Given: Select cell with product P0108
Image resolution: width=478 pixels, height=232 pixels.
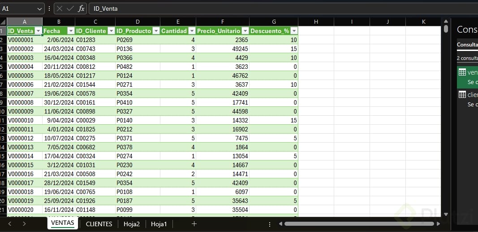Looking at the screenshot, I should pos(138,192).
